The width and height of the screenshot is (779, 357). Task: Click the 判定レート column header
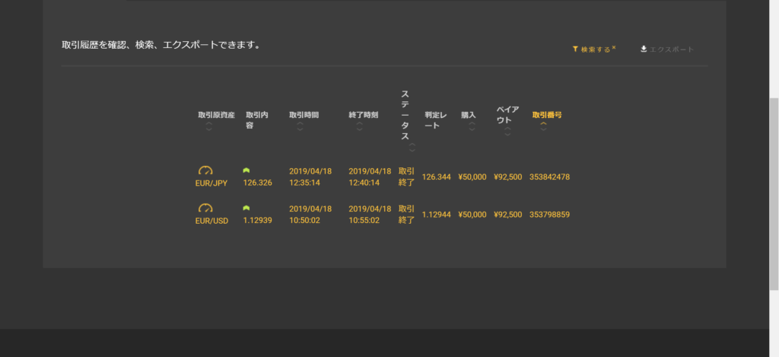(x=436, y=120)
